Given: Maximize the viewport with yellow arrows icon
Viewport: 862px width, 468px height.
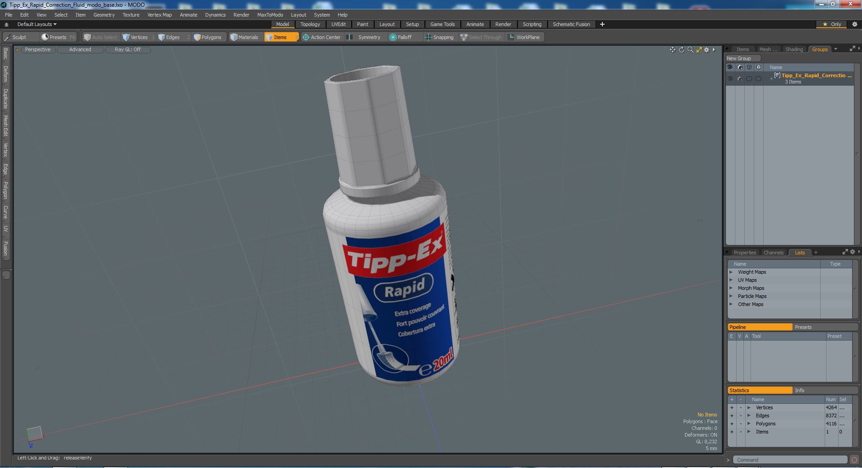Looking at the screenshot, I should pos(699,50).
